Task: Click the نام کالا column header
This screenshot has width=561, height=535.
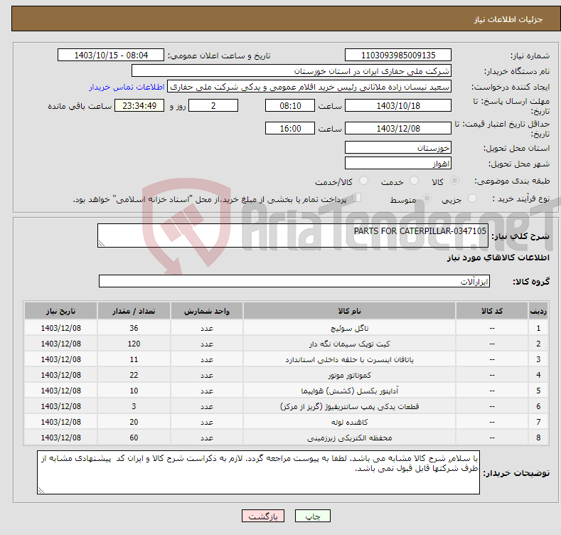Action: (x=349, y=311)
